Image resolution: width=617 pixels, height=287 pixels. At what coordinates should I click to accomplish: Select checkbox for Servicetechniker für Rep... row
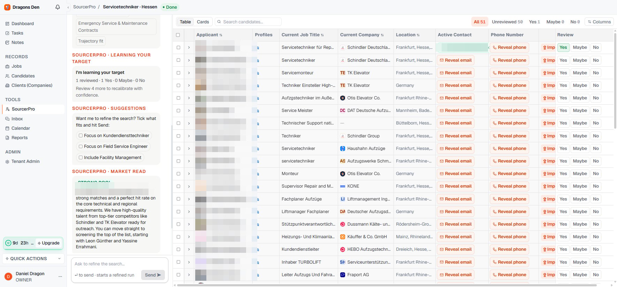click(178, 47)
